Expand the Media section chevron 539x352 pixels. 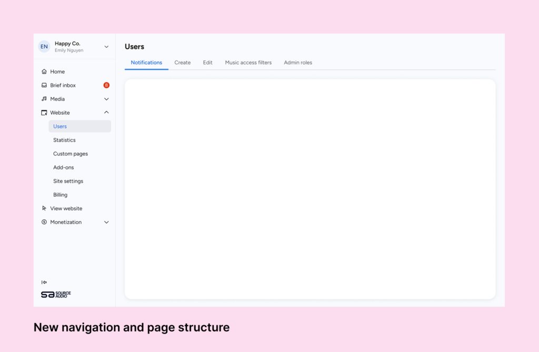[106, 99]
